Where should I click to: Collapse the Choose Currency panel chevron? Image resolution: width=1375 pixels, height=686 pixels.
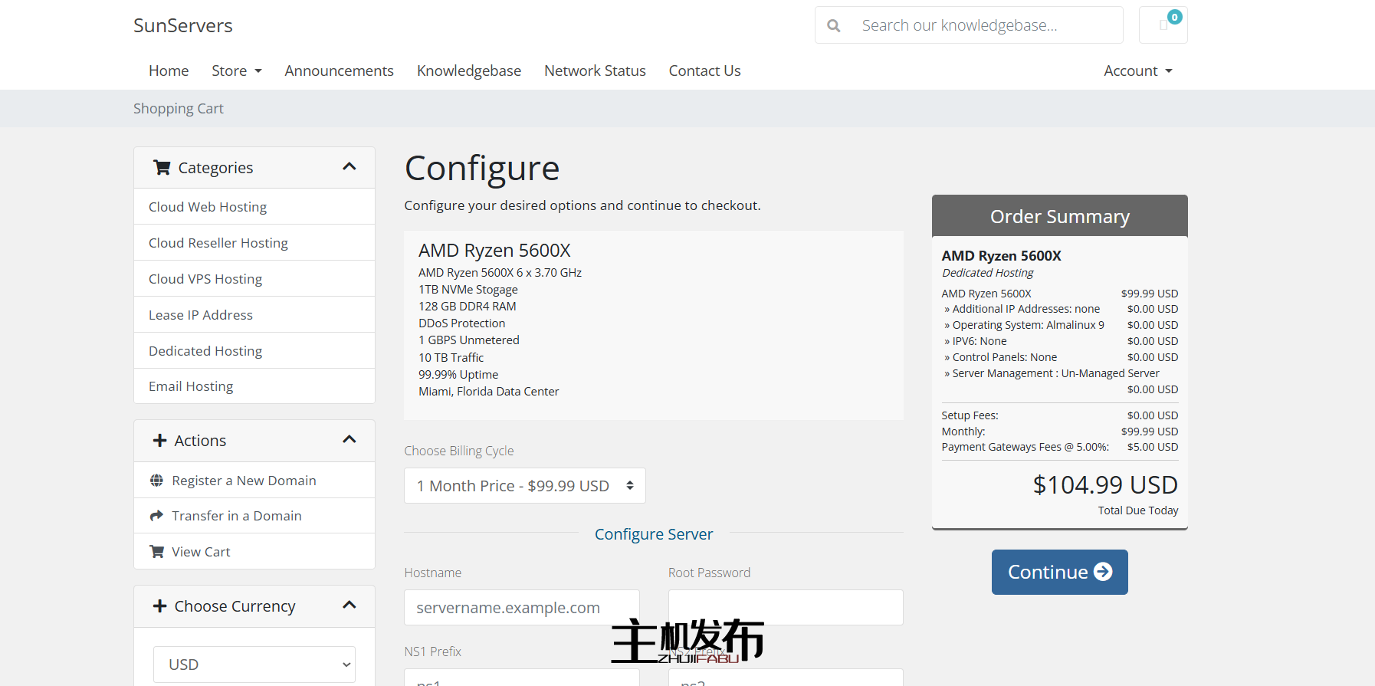point(349,606)
